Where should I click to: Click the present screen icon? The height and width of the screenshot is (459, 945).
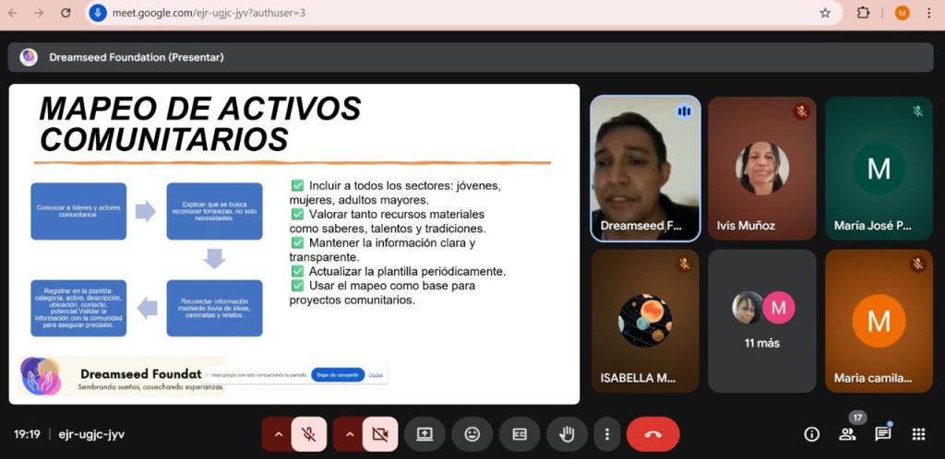click(425, 434)
